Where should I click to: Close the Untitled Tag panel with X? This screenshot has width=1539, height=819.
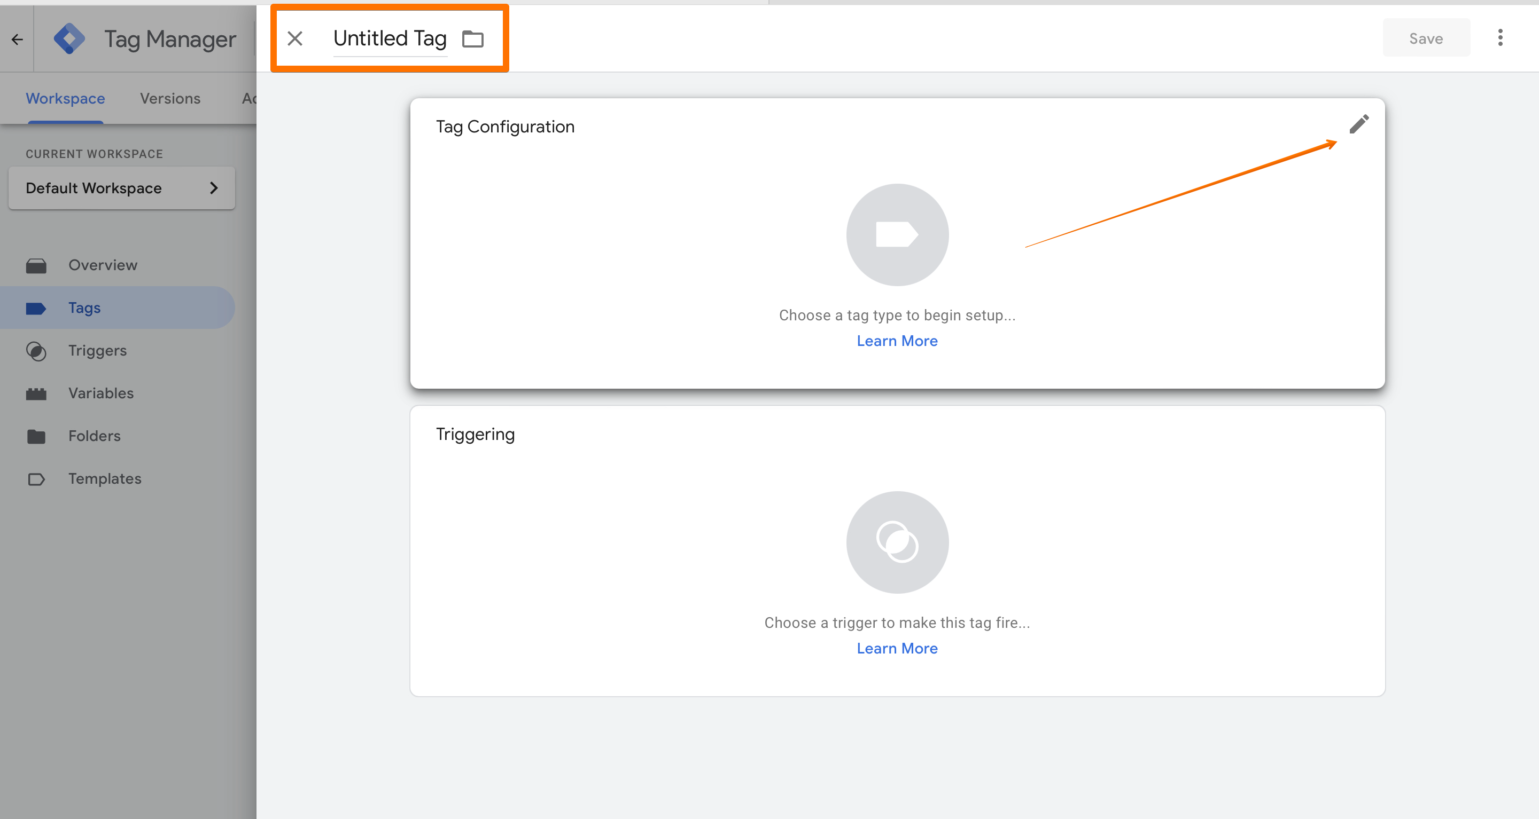(295, 39)
